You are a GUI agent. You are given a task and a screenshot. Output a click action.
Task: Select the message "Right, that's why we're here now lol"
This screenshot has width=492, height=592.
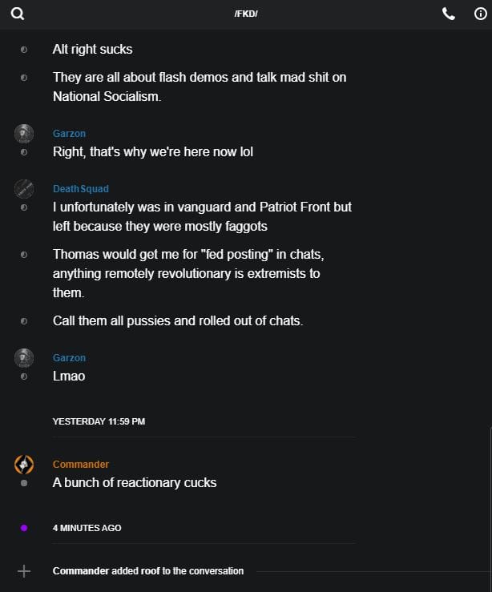pos(153,151)
